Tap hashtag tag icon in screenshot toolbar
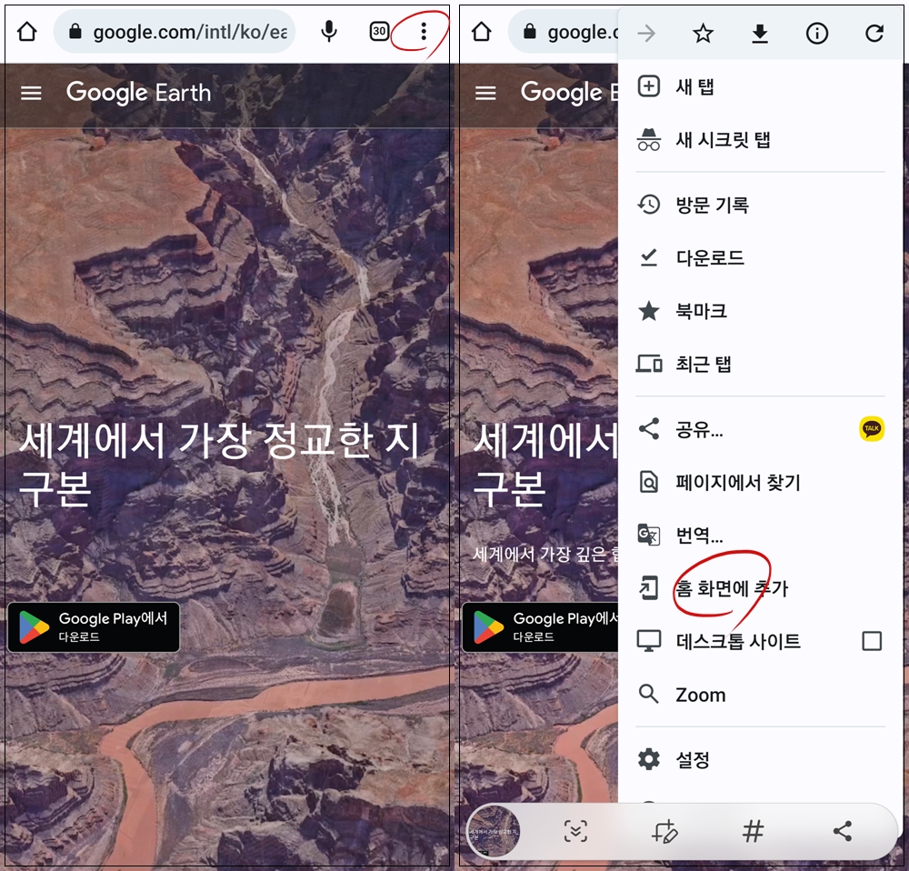 pyautogui.click(x=753, y=832)
